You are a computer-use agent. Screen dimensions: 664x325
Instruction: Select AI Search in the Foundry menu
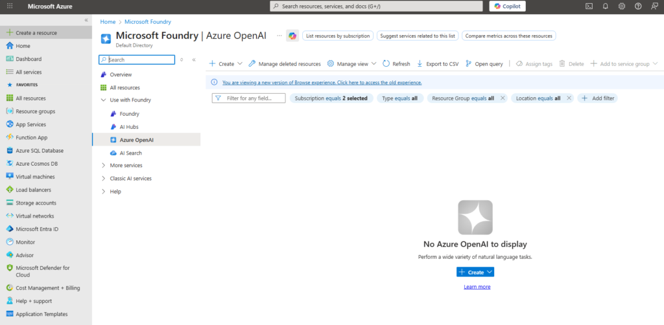click(130, 153)
